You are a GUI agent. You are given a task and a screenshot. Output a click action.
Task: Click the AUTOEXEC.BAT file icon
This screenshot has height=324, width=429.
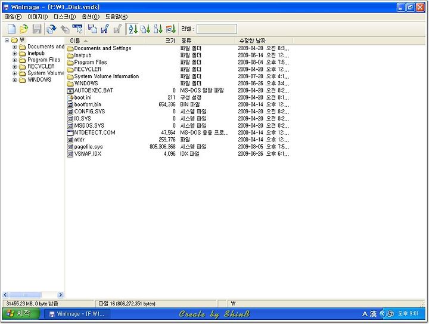pyautogui.click(x=70, y=91)
